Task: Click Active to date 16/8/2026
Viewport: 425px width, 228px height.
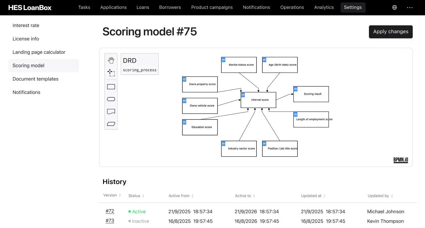Action: (x=257, y=221)
